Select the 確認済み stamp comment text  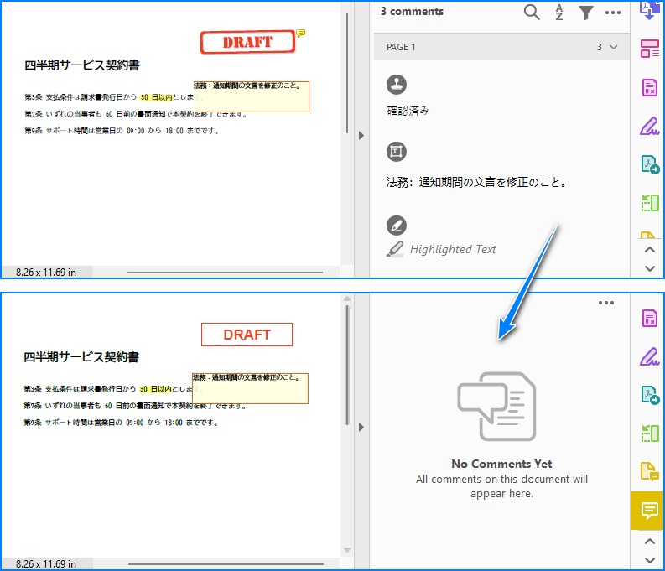[408, 111]
